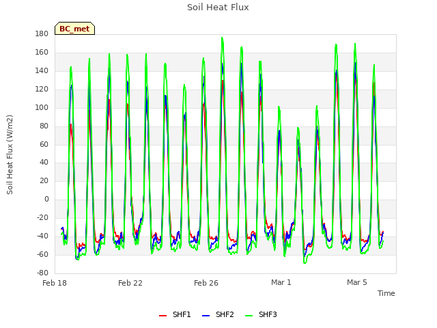The image size is (437, 328).
Task: Click the -60 y-axis tick label
Action: click(x=42, y=254)
